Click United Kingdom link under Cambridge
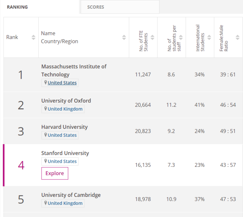The width and height of the screenshot is (243, 217). pos(65,203)
